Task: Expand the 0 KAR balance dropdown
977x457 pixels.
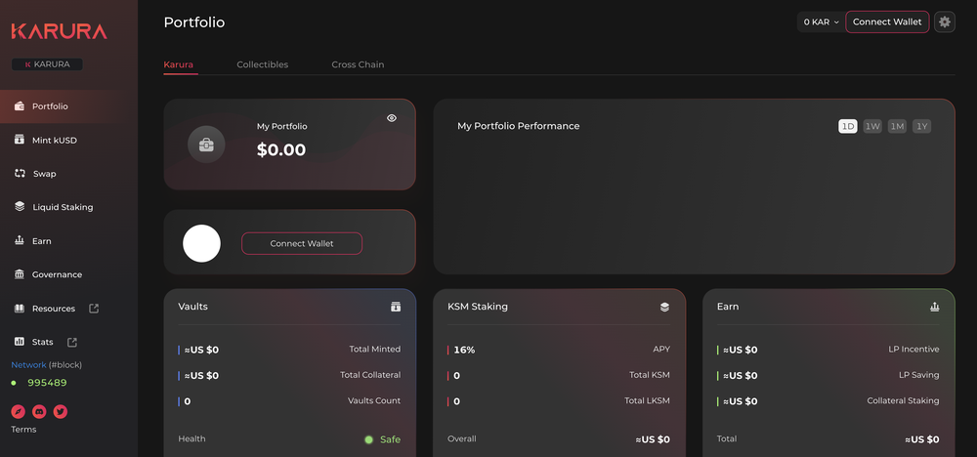Action: [821, 21]
